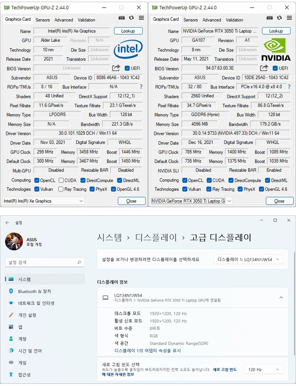Viewport: 296px width, 386px height.
Task: Click the ASUS user avatar picture
Action: pos(14,241)
